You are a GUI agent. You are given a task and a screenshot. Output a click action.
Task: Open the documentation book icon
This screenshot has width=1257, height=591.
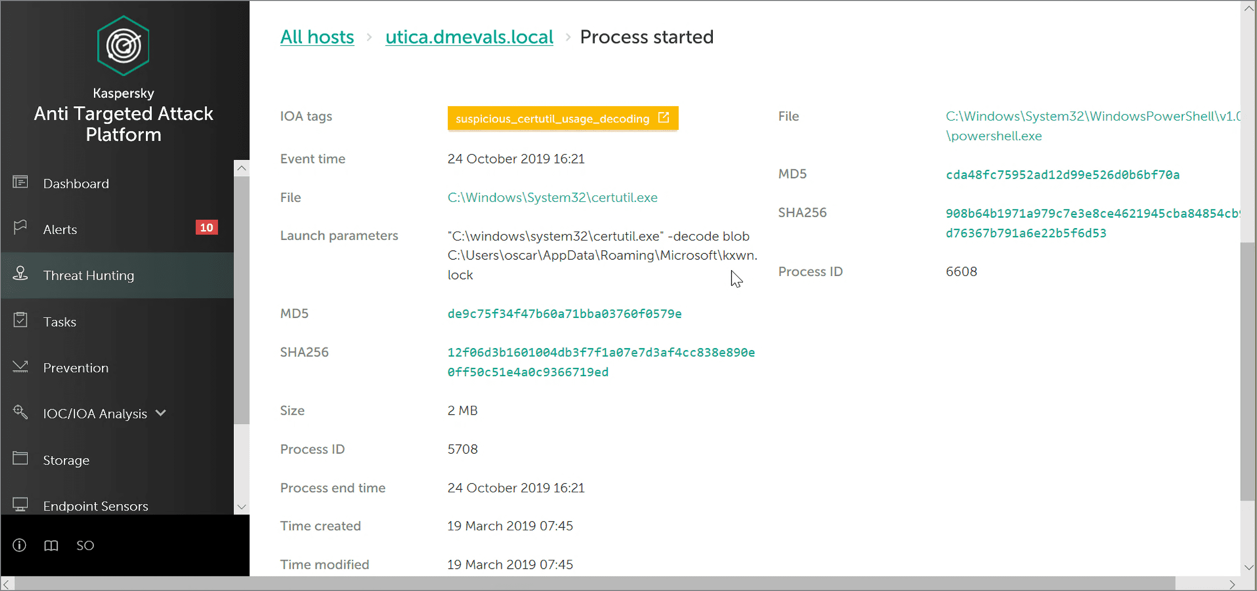51,545
